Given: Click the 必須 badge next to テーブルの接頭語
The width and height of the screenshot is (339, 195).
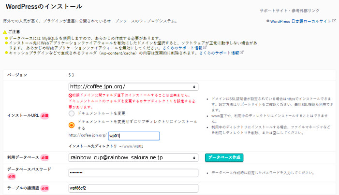Looking at the screenshot, I should click(x=44, y=188).
